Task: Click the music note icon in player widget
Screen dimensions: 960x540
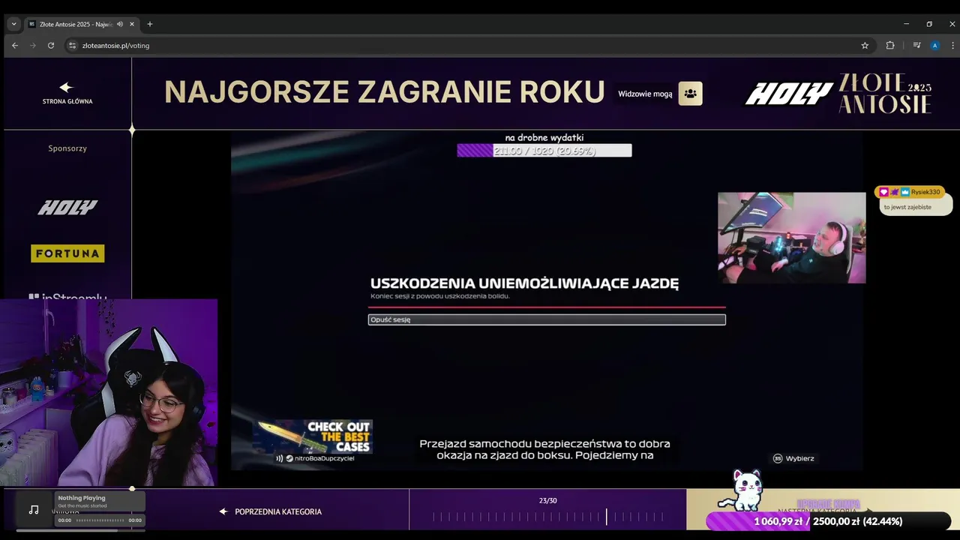Action: 34,510
